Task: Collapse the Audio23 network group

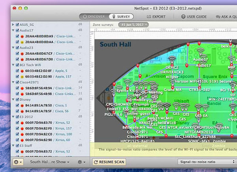Action: click(x=13, y=48)
